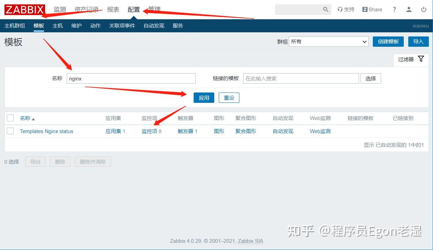Go to 动作 submenu
This screenshot has height=250, width=433.
click(96, 26)
